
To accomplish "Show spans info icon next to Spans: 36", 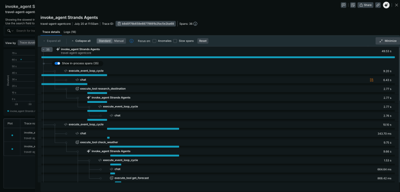I will [x=196, y=24].
